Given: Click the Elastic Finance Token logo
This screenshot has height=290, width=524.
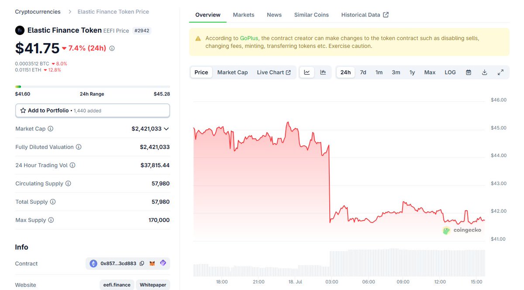Looking at the screenshot, I should 20,30.
